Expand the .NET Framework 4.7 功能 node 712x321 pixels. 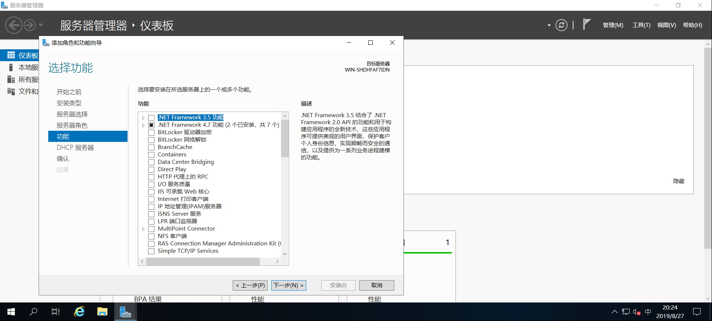[143, 125]
